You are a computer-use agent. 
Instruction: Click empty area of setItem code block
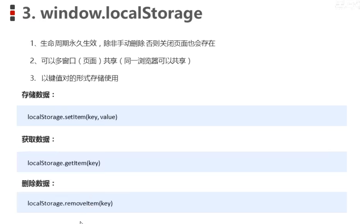tap(232, 116)
